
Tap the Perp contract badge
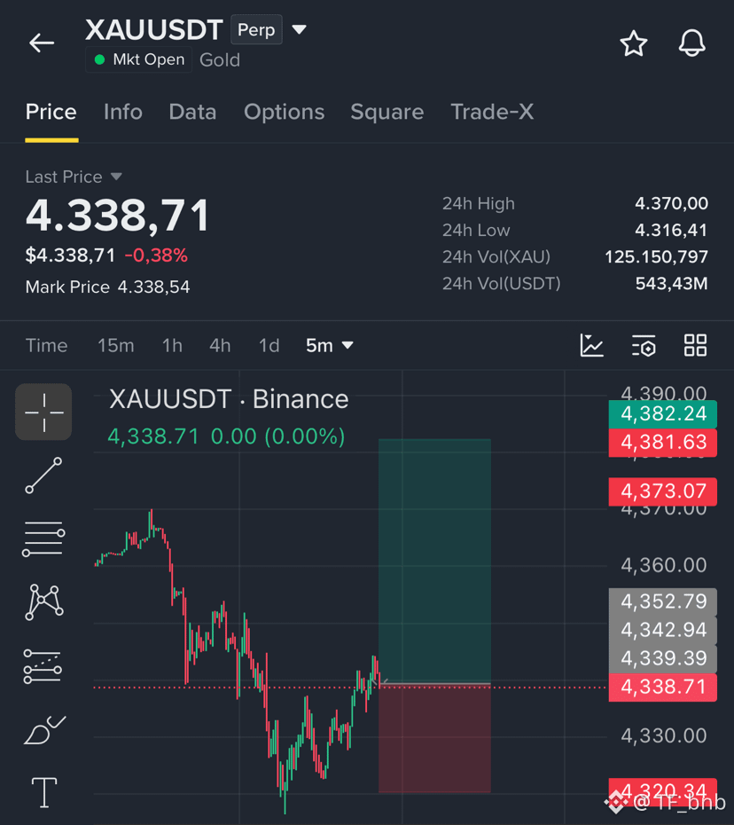[256, 29]
